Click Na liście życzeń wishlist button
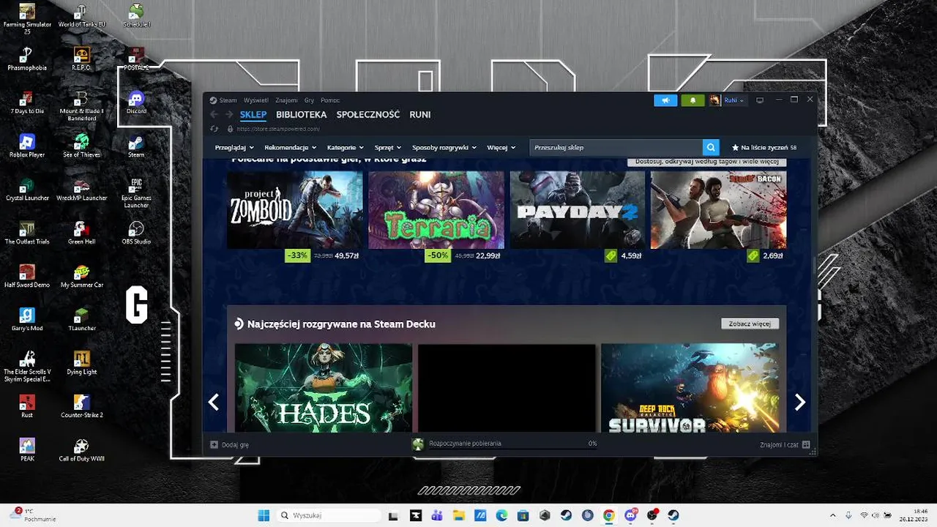This screenshot has height=527, width=937. click(764, 147)
